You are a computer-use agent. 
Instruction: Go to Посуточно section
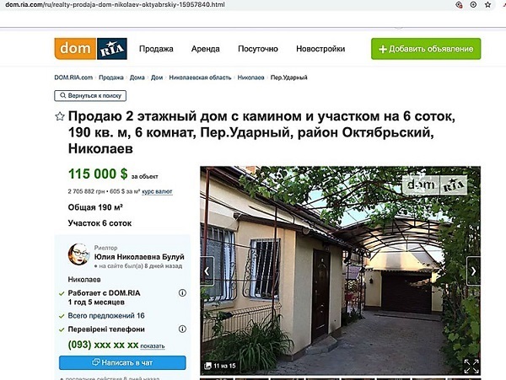click(x=258, y=49)
